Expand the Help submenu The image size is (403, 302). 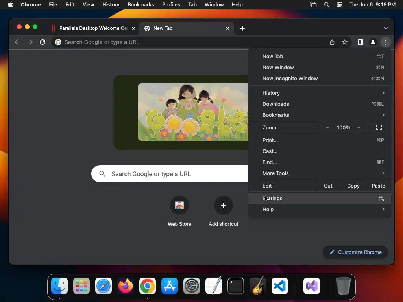pyautogui.click(x=320, y=209)
